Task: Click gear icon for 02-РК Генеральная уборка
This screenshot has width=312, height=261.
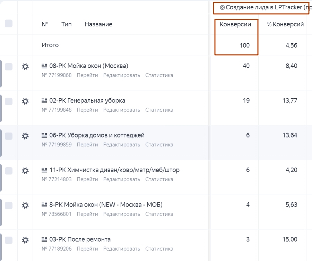Action: (x=25, y=101)
